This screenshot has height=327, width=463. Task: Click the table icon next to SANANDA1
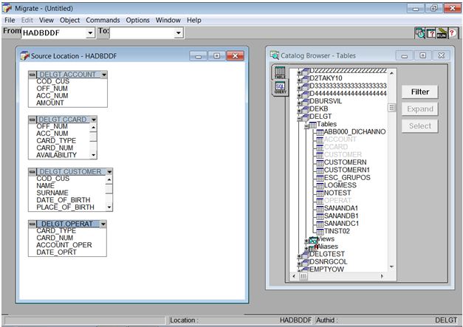tap(320, 209)
